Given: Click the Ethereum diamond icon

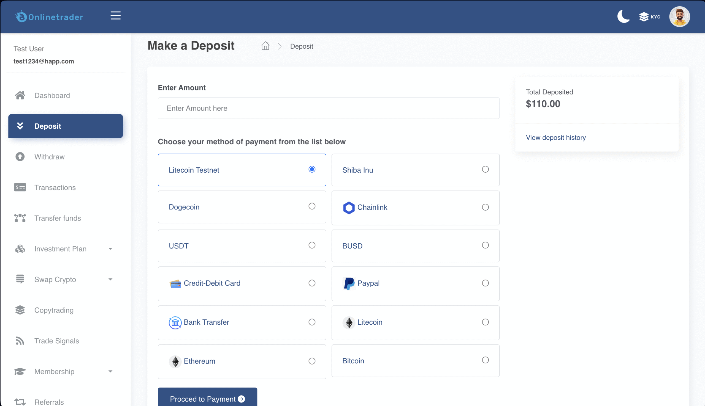Looking at the screenshot, I should click(x=175, y=361).
